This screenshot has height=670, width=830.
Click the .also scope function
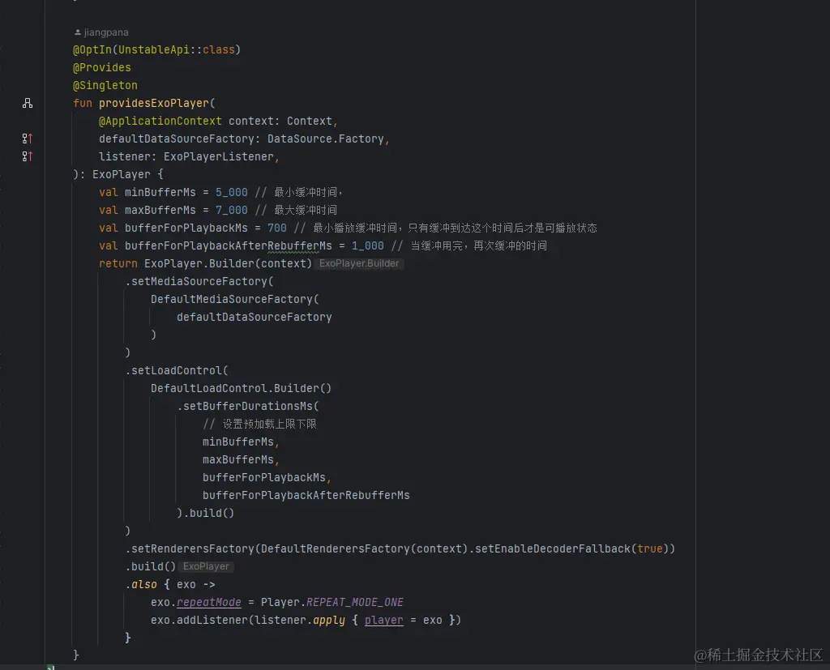tap(141, 584)
